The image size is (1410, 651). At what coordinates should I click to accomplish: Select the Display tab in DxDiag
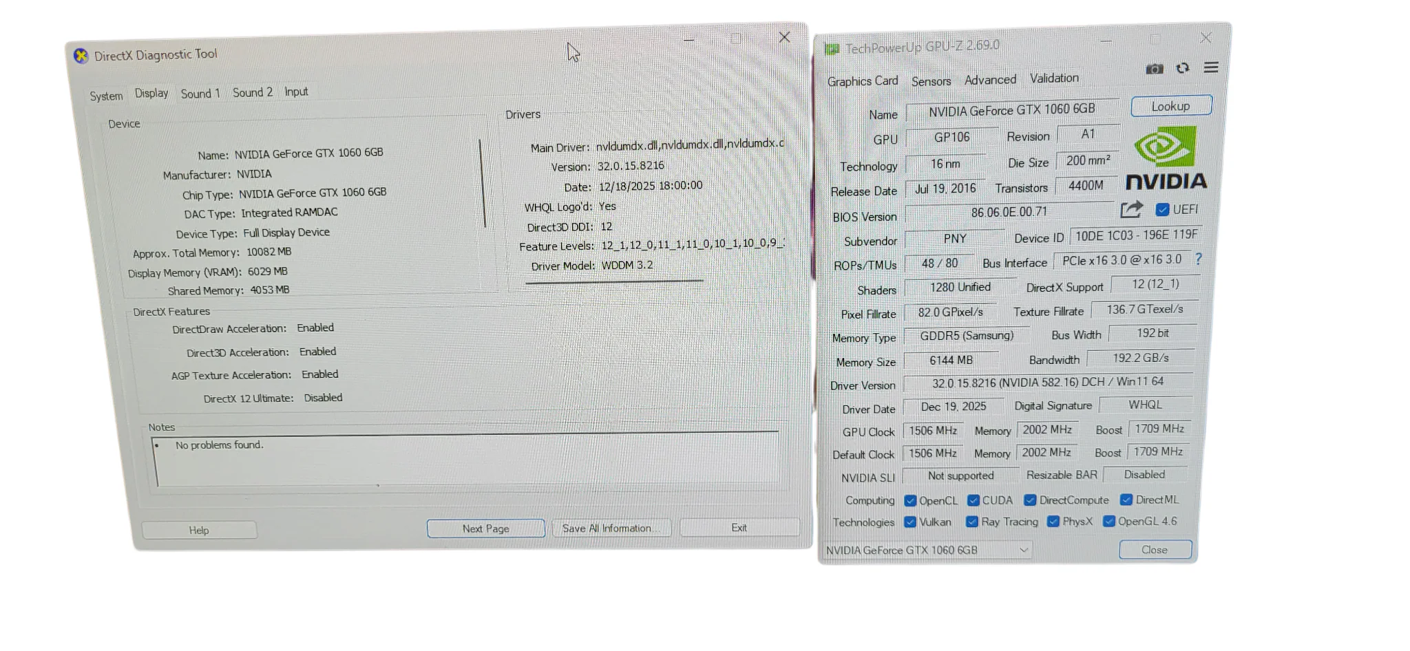151,94
